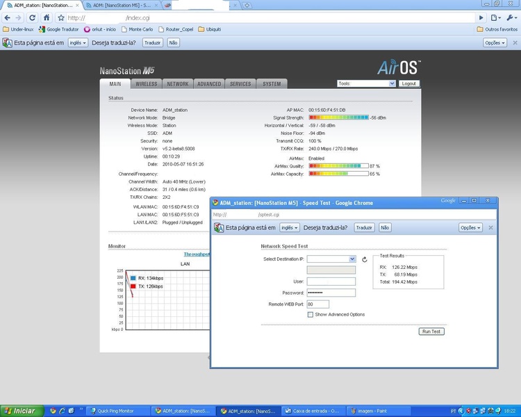521x417 pixels.
Task: Open imagem - Paint from the taskbar
Action: (x=377, y=411)
